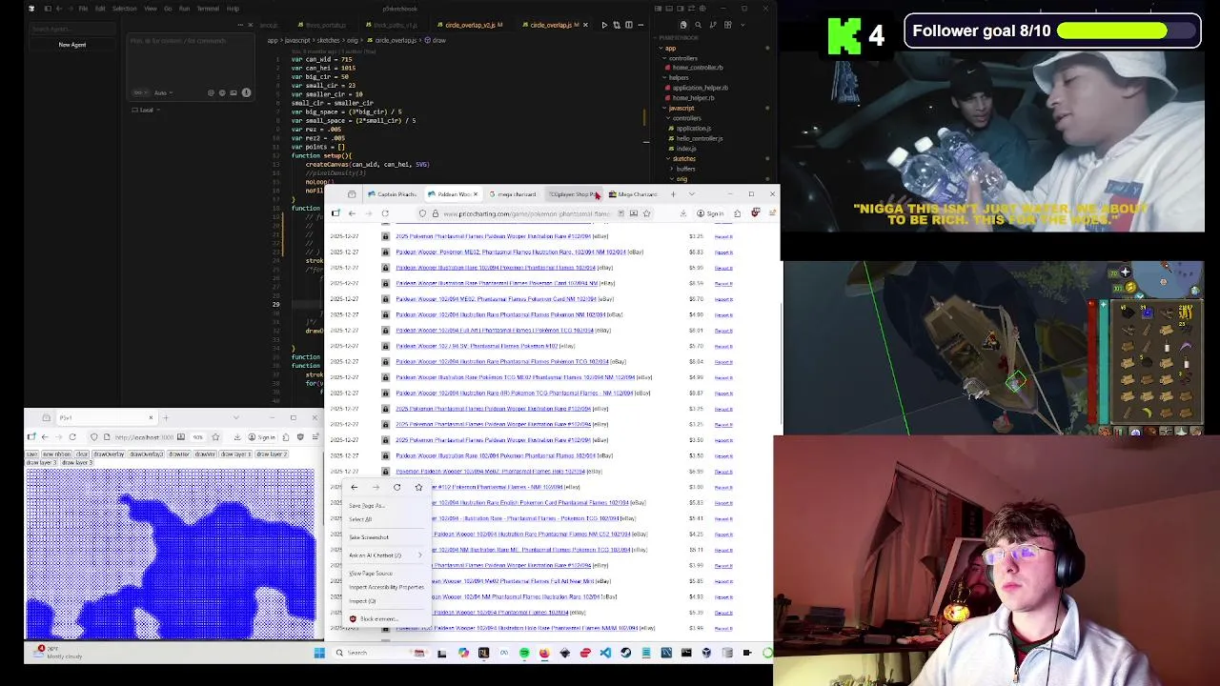1220x686 pixels.
Task: Switch to the Captain Pikachu browser tab
Action: tap(393, 194)
